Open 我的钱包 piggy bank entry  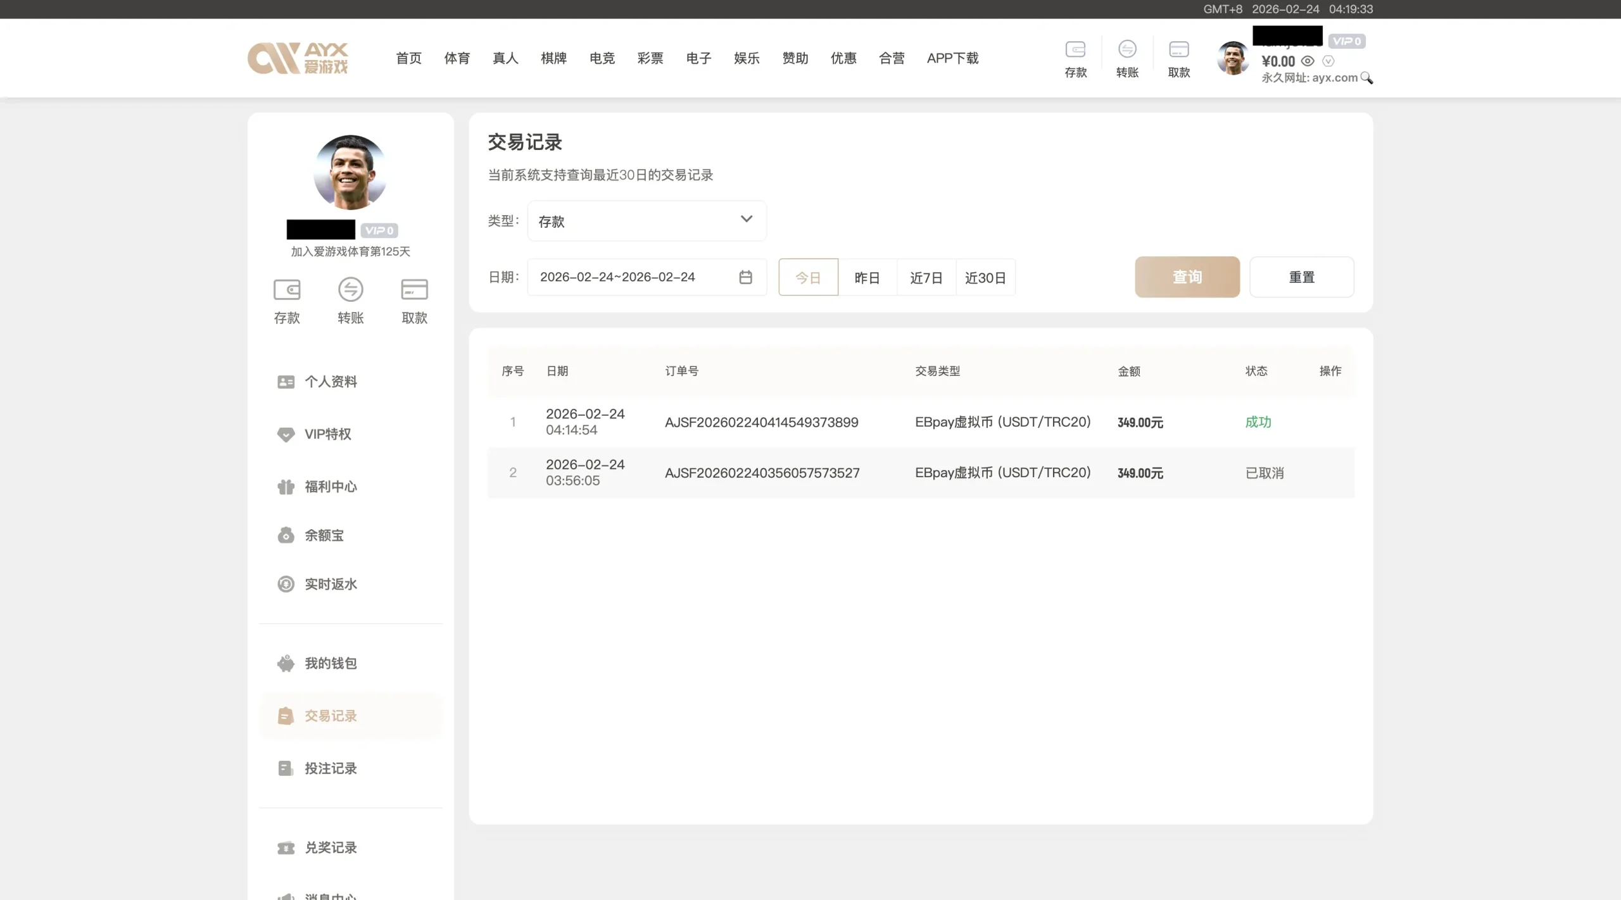coord(330,663)
